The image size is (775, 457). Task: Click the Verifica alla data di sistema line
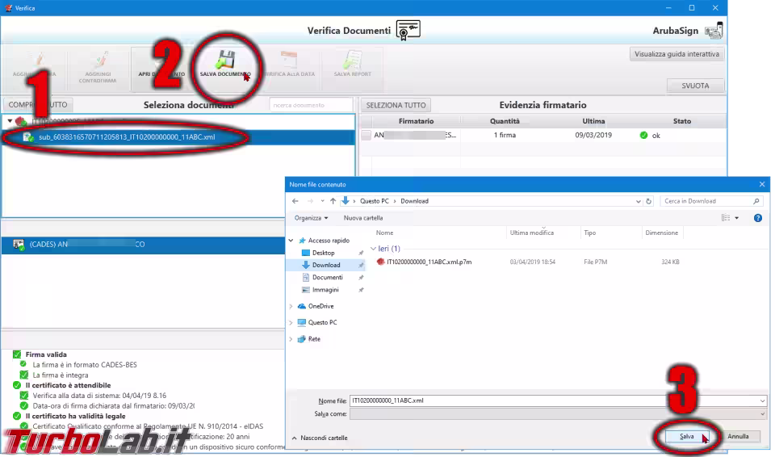[99, 396]
